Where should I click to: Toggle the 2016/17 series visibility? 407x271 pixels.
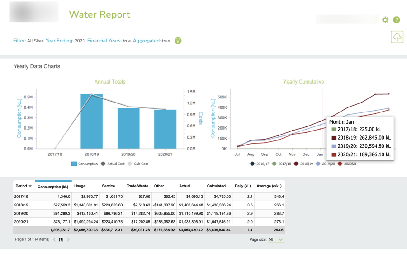coord(252,163)
